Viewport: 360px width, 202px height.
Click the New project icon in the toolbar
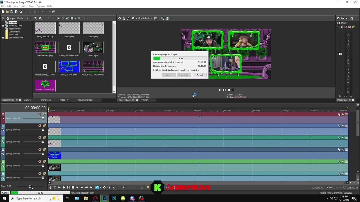coord(3,12)
